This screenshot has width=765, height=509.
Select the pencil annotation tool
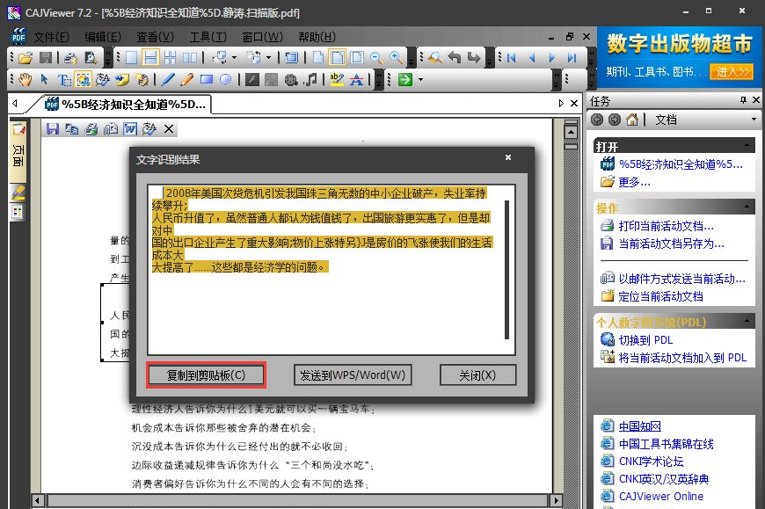[186, 79]
